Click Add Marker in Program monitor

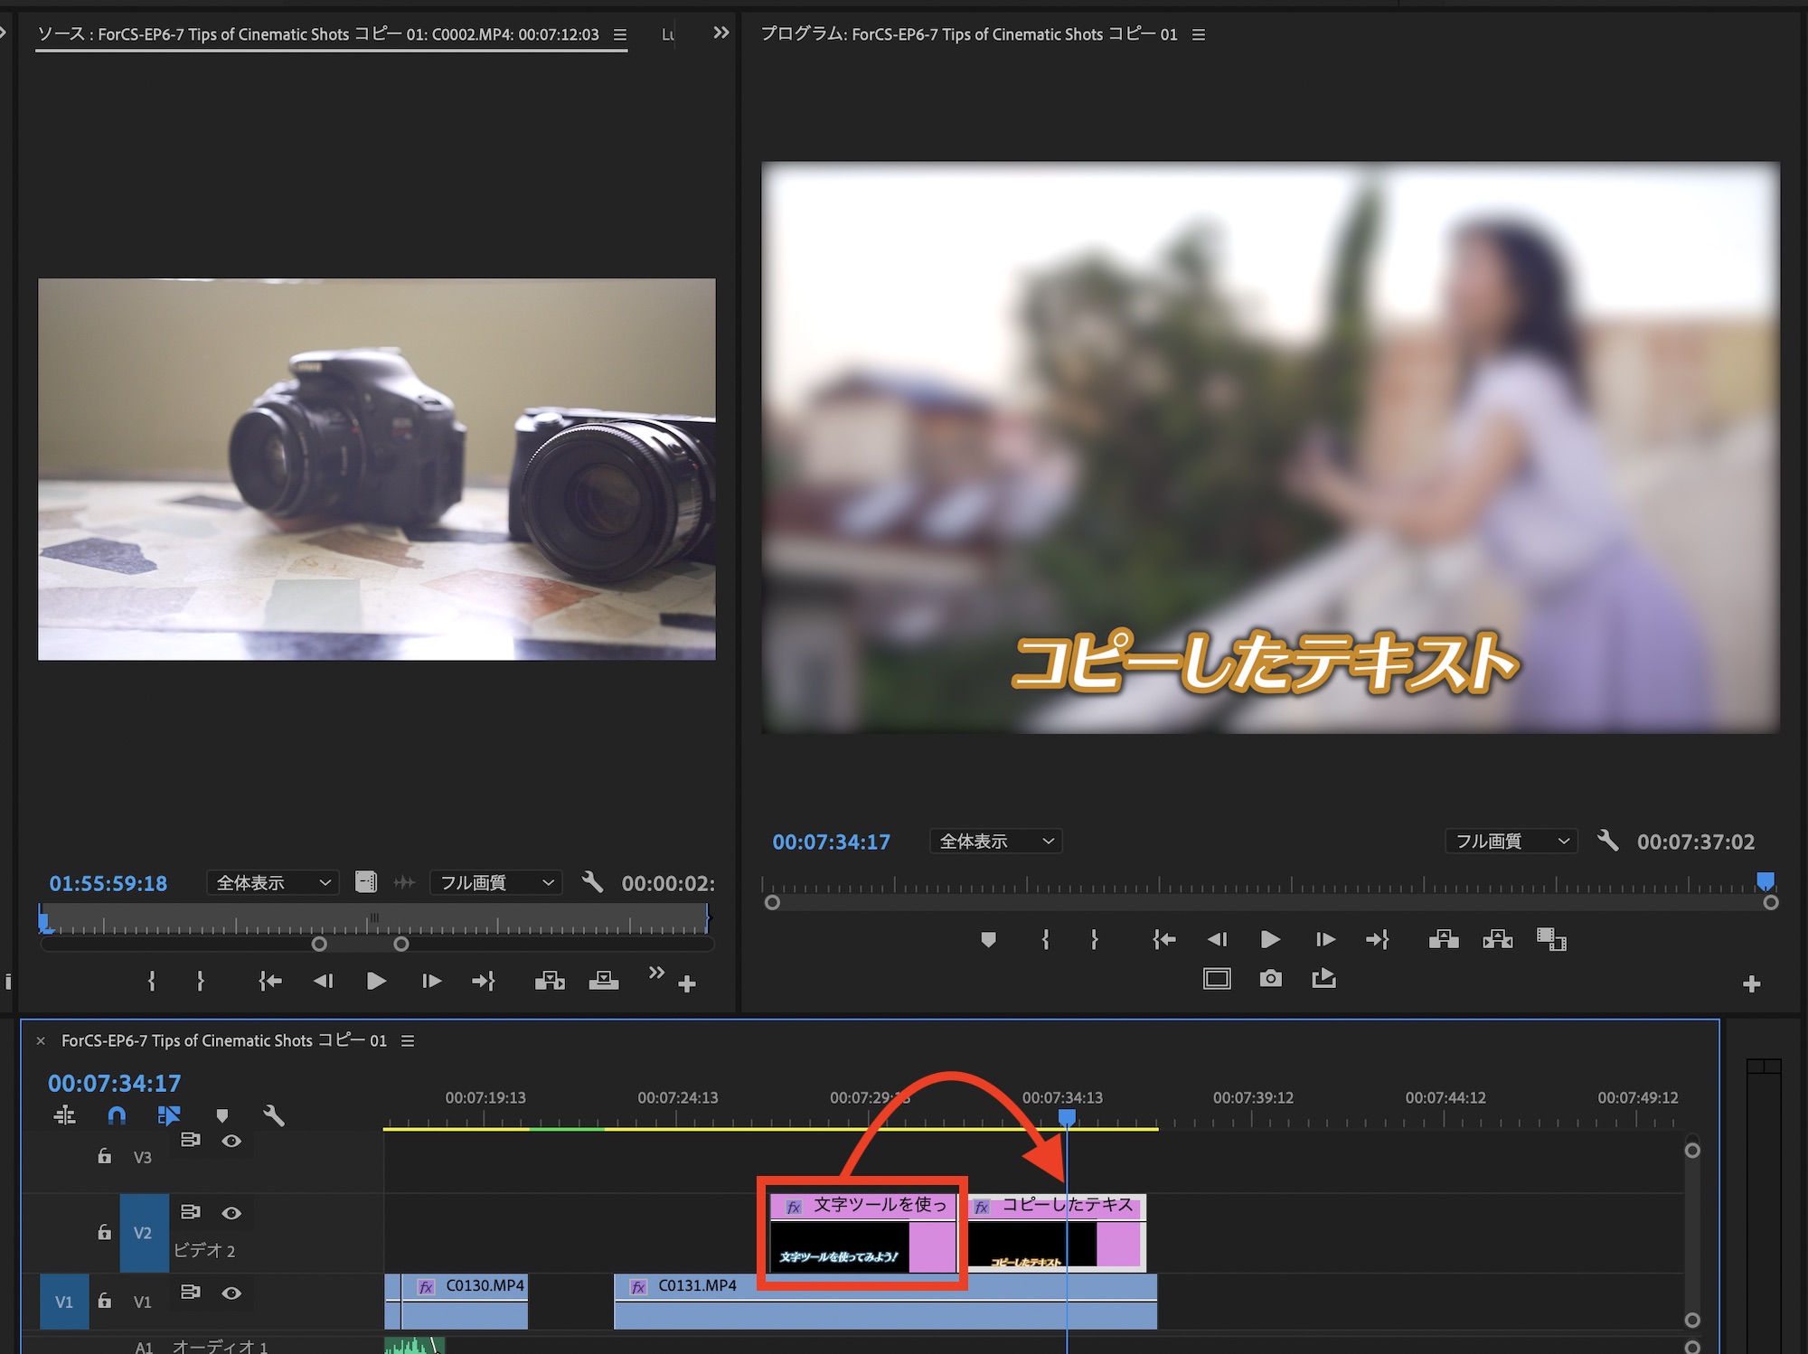988,939
